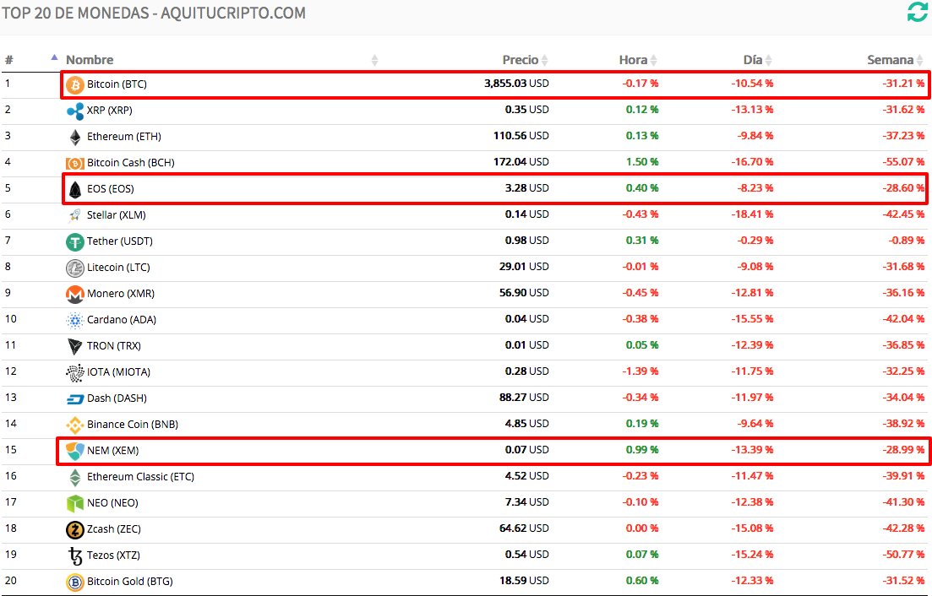
Task: Open the Bitcoin Cash (BCH) name link
Action: [x=131, y=163]
